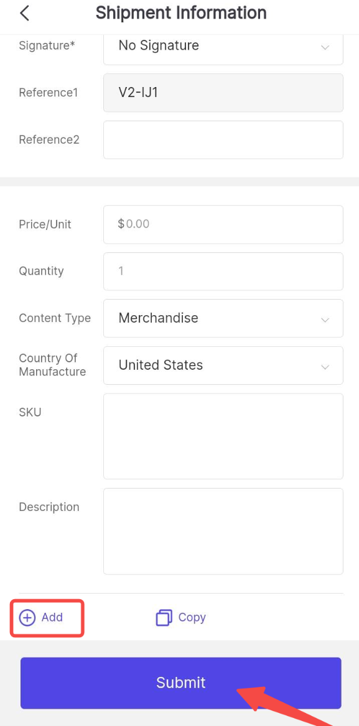Click the Add text label
This screenshot has width=359, height=726.
pos(52,617)
